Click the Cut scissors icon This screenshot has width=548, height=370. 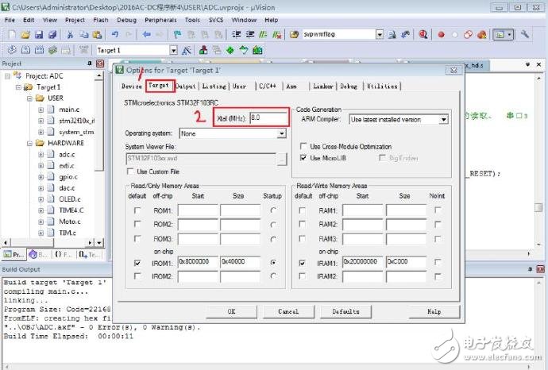70,34
